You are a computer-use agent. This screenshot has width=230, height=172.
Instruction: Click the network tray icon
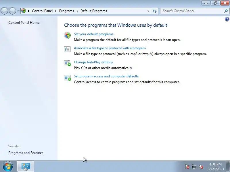194,167
